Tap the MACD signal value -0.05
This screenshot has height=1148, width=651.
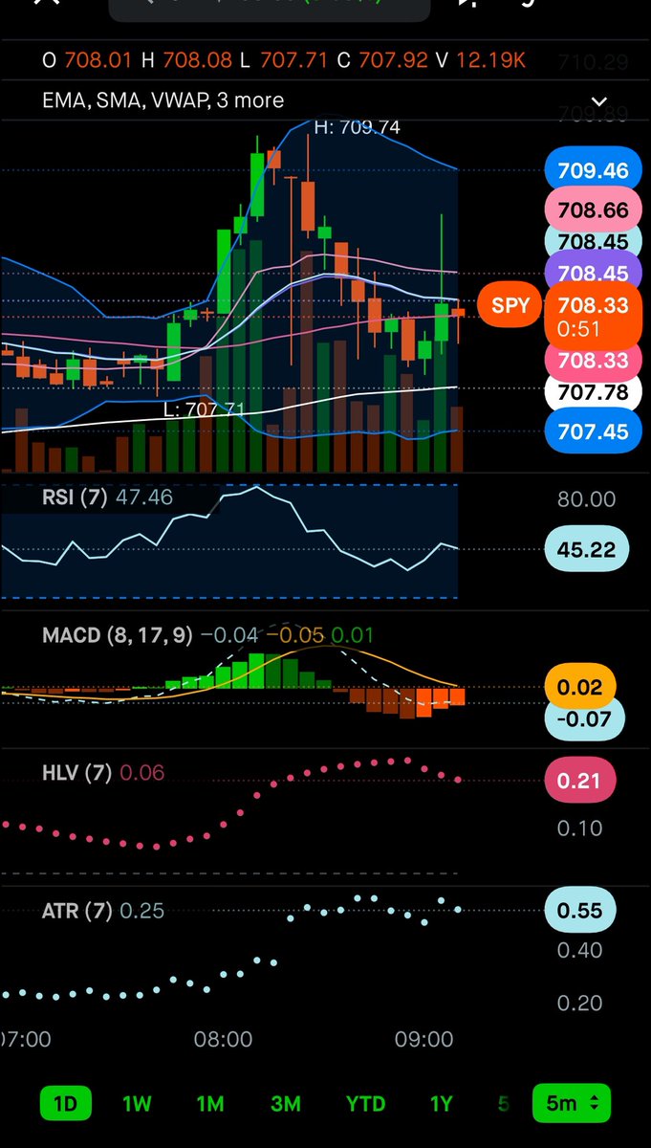[x=295, y=635]
